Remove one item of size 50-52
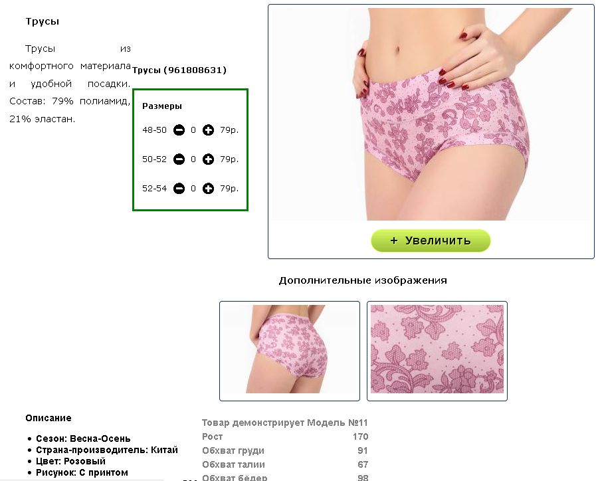Screen dimensions: 596x481 (179, 159)
